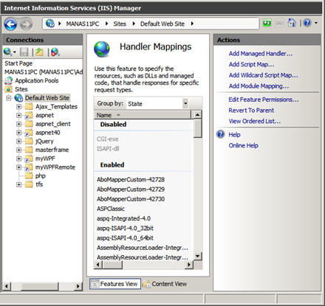Select Application Pools in Connections tree
This screenshot has height=306, width=325.
[37, 80]
